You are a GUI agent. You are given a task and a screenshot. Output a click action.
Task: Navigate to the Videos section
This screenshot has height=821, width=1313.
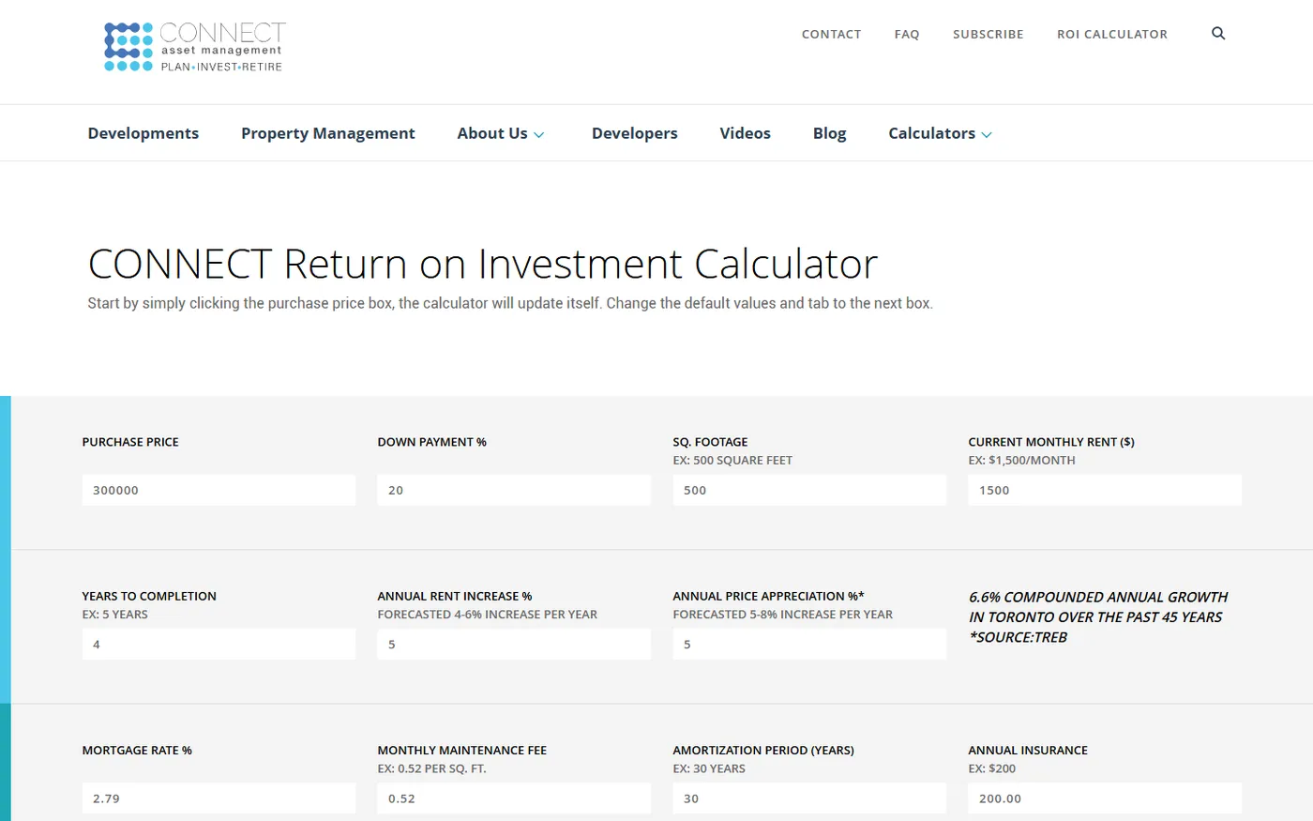click(x=746, y=133)
